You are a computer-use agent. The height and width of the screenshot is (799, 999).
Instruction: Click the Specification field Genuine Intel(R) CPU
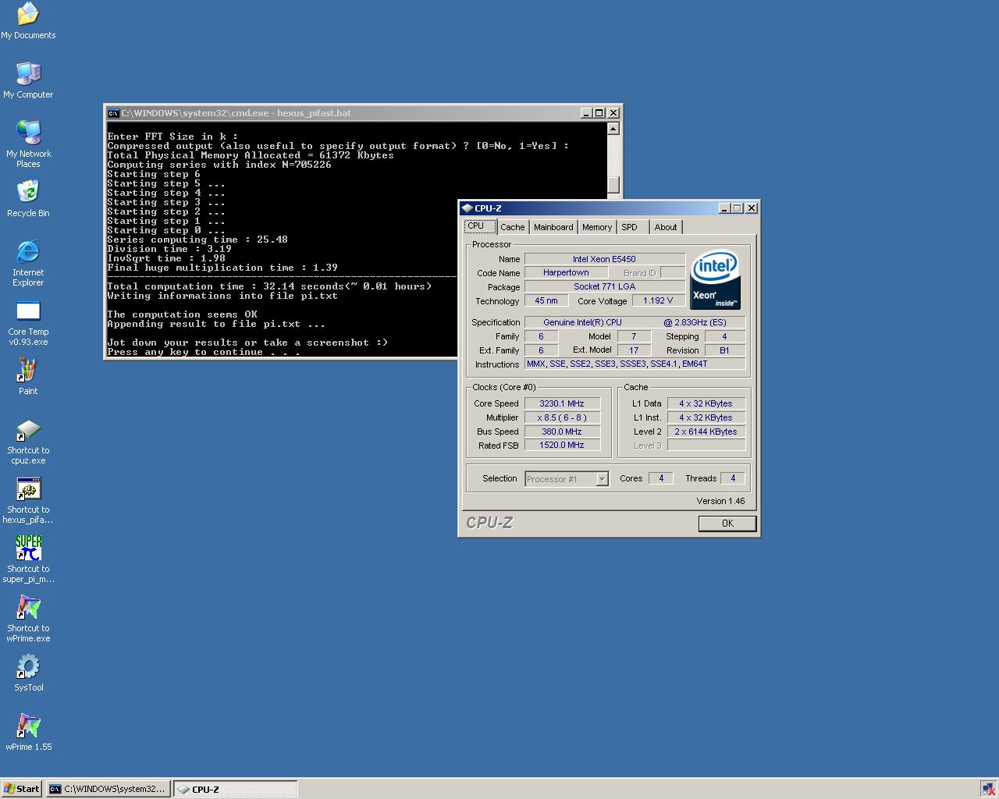point(635,322)
